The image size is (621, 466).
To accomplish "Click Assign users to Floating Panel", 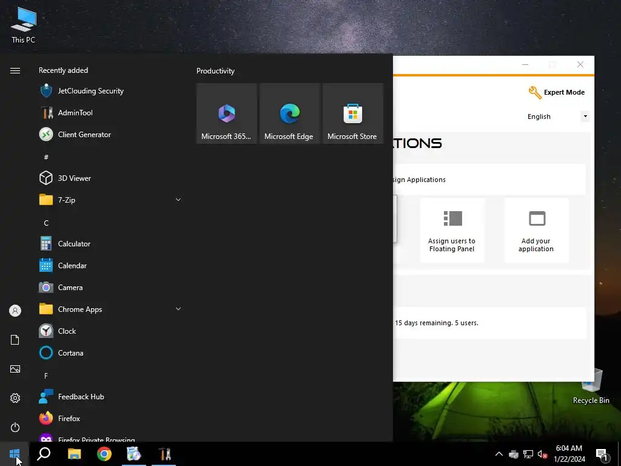I will tap(452, 230).
